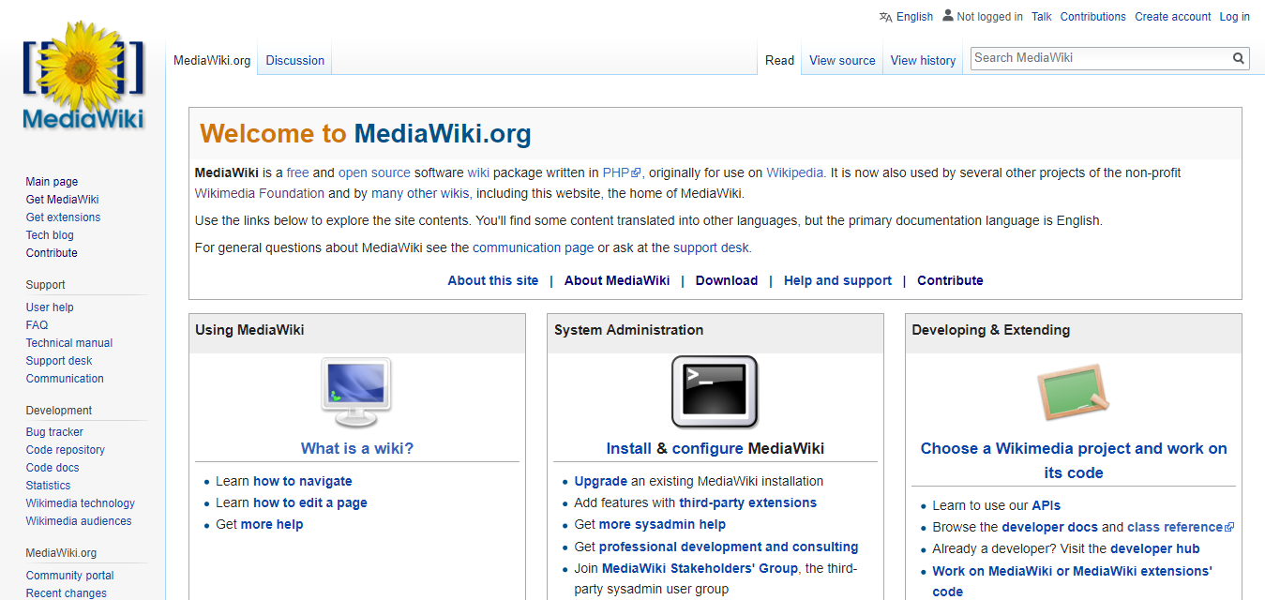The image size is (1265, 600).
Task: Open Wikimedia audiences in the sidebar
Action: (x=79, y=521)
